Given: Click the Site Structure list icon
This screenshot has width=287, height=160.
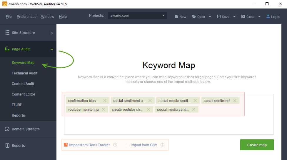Looking at the screenshot, I should click(x=7, y=33).
